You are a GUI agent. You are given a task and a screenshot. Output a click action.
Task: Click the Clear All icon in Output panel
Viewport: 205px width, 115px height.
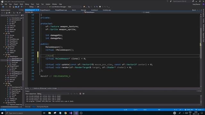coord(80,94)
